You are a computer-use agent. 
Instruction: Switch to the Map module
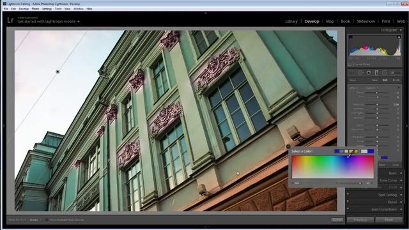330,21
